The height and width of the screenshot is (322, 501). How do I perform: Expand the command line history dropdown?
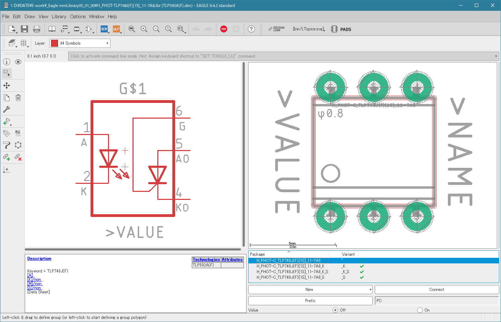click(496, 56)
